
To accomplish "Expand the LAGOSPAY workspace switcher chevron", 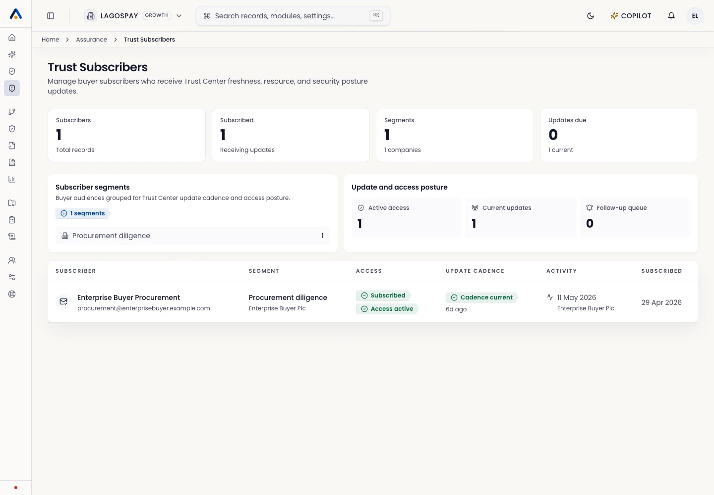I will (x=179, y=16).
